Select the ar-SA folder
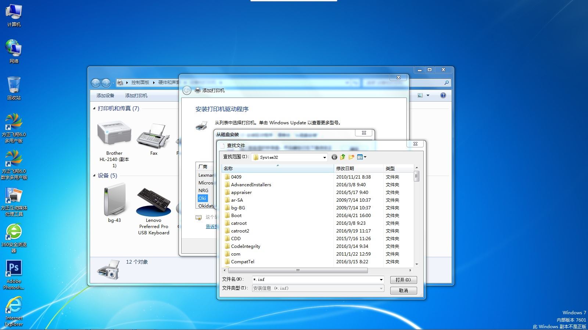This screenshot has height=330, width=588. click(x=237, y=200)
